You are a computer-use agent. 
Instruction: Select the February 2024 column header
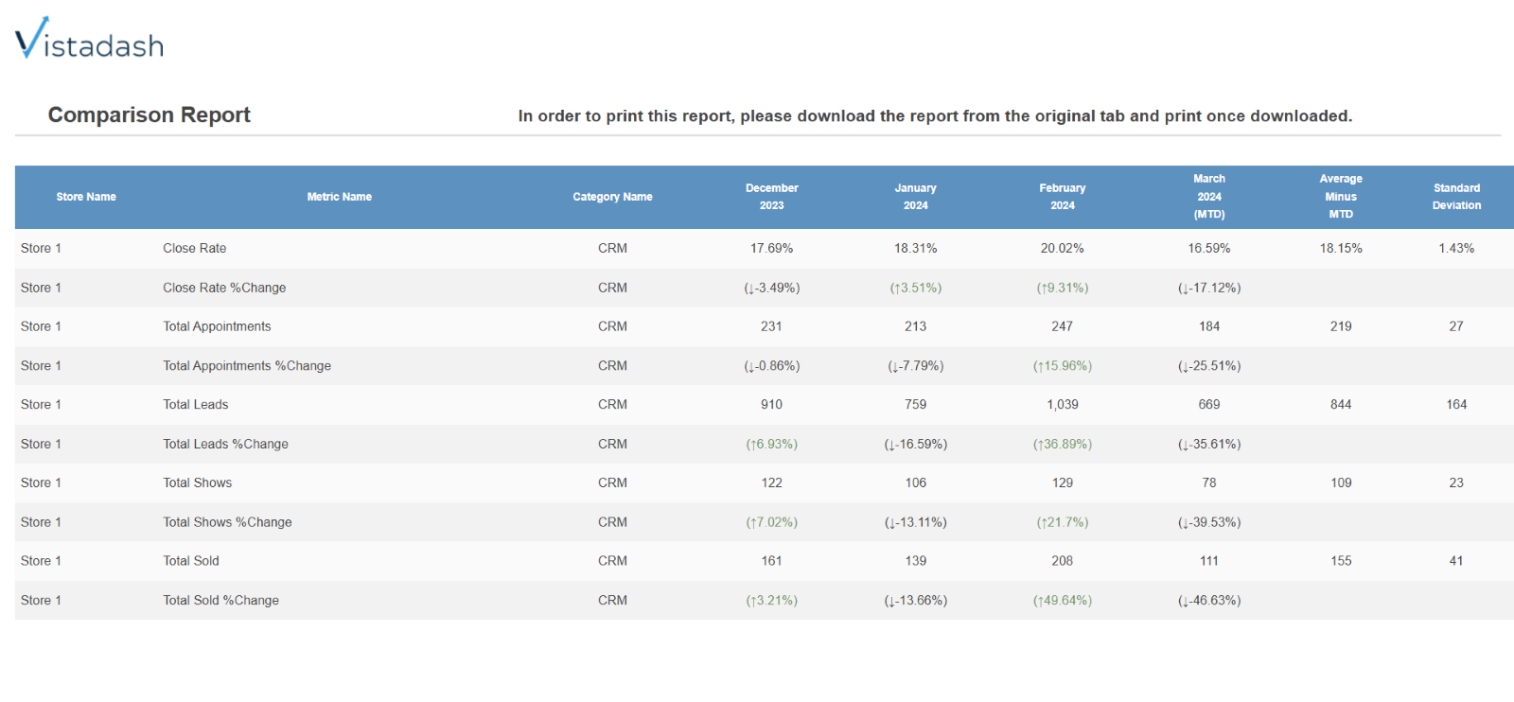click(1063, 197)
